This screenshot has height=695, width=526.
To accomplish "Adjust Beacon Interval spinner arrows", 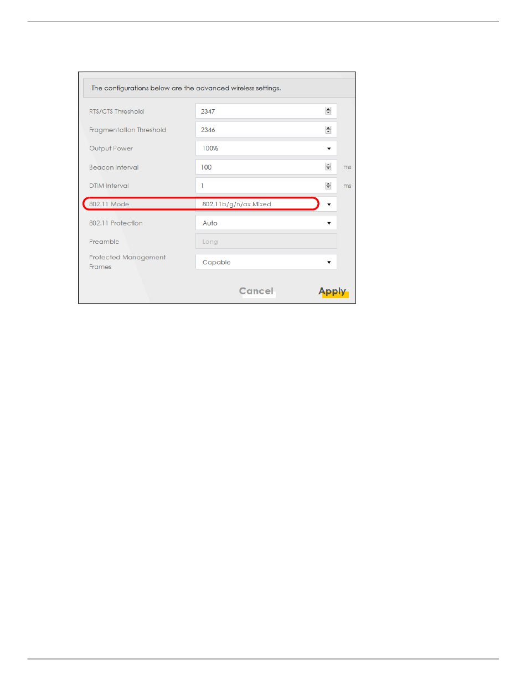I will (x=328, y=167).
